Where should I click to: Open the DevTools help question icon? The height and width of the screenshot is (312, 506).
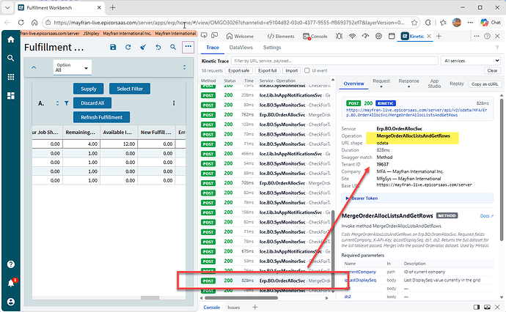(487, 36)
